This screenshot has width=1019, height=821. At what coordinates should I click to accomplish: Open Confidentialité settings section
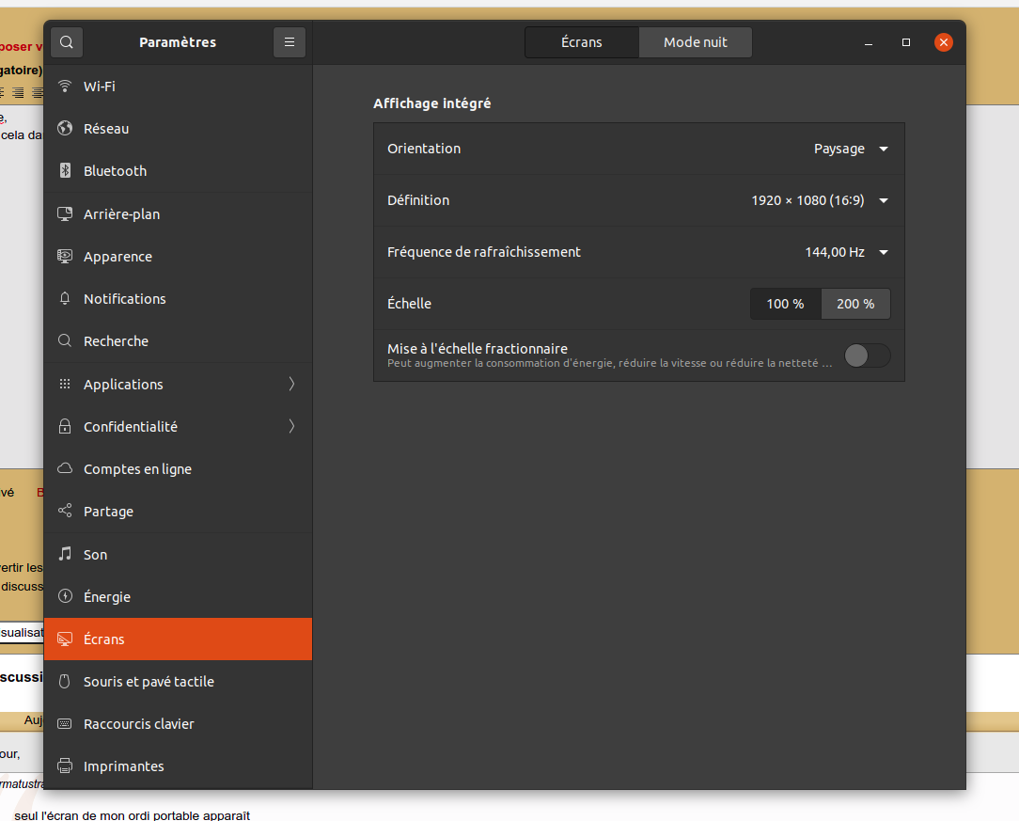pos(131,427)
